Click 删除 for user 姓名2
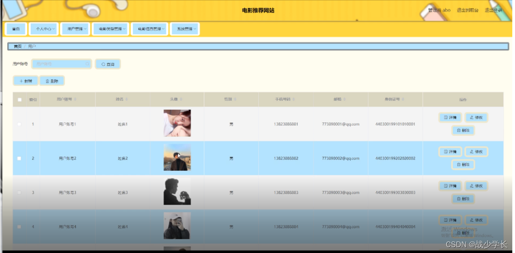515x253 pixels. [463, 164]
